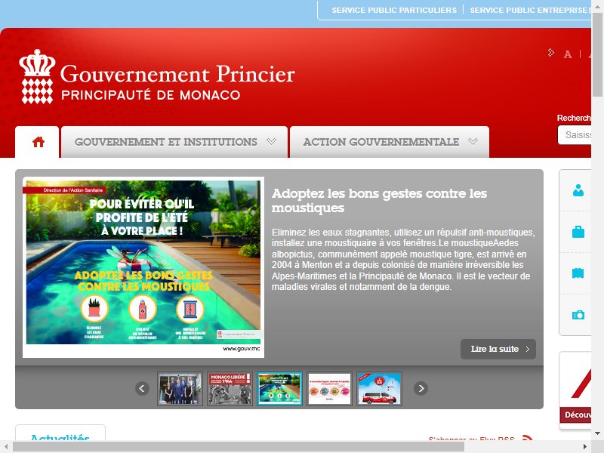Viewport: 604px width, 453px height.
Task: Open Service Public Particuliers link
Action: 394,10
